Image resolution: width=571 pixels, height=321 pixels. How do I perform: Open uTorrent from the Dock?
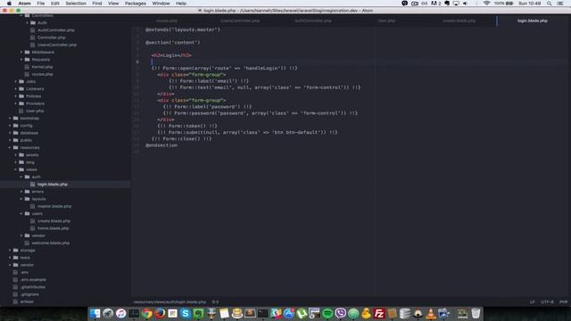(x=302, y=313)
